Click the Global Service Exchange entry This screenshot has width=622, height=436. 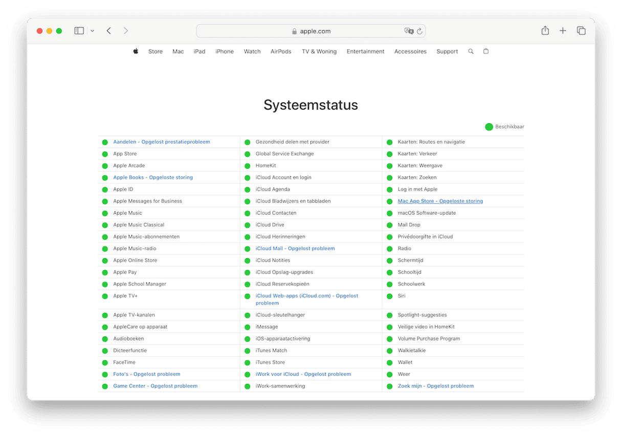pyautogui.click(x=285, y=154)
